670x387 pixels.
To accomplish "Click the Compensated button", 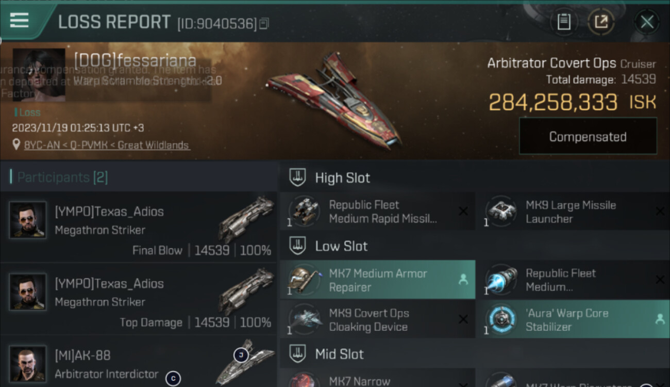I will click(588, 137).
